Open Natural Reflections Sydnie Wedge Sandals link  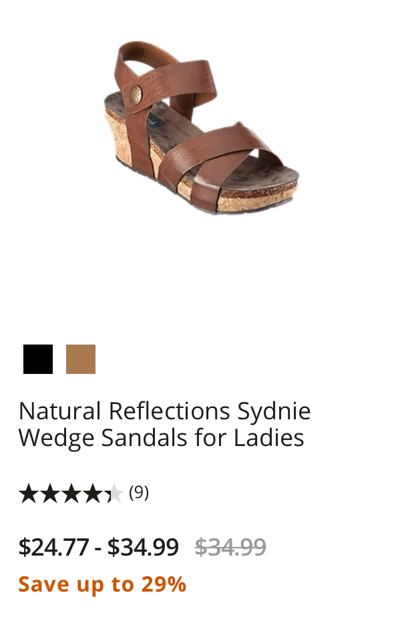click(x=164, y=424)
